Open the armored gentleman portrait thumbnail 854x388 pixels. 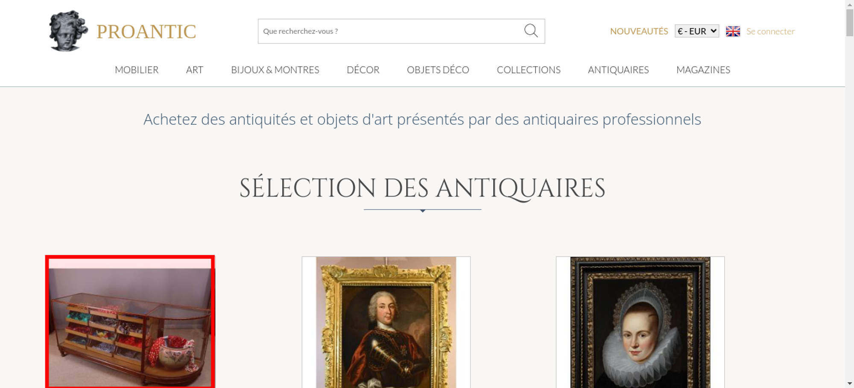coord(386,322)
